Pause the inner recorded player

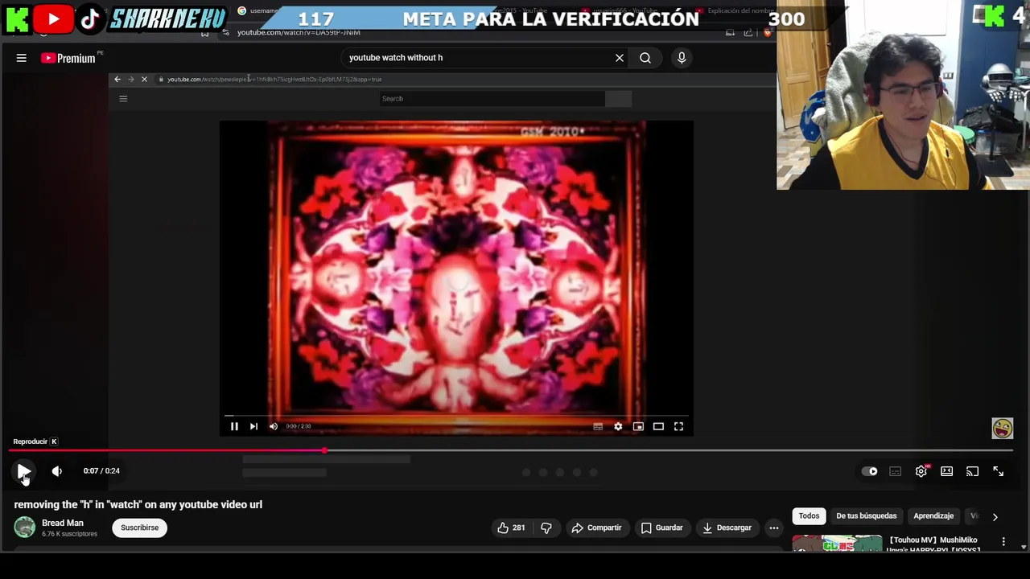coord(234,426)
